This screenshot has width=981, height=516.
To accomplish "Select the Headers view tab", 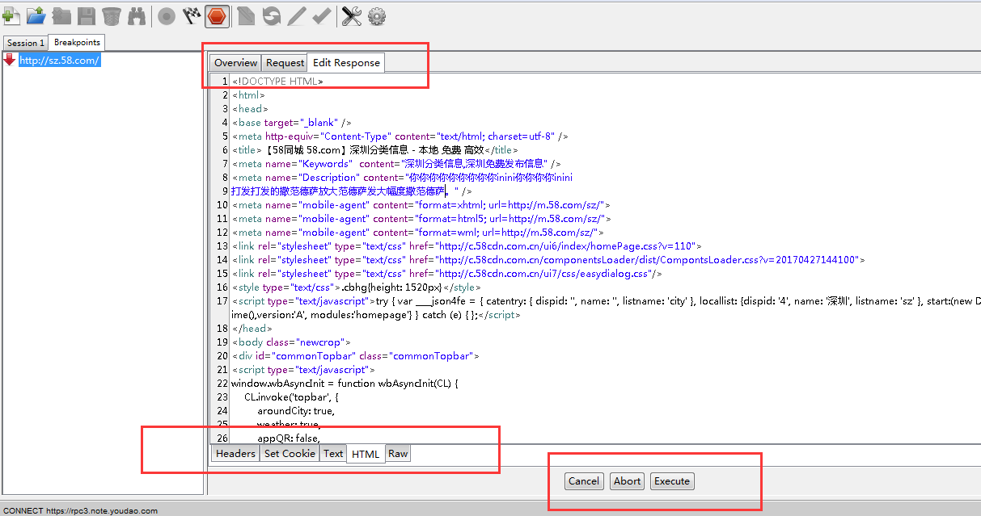I will pyautogui.click(x=235, y=454).
